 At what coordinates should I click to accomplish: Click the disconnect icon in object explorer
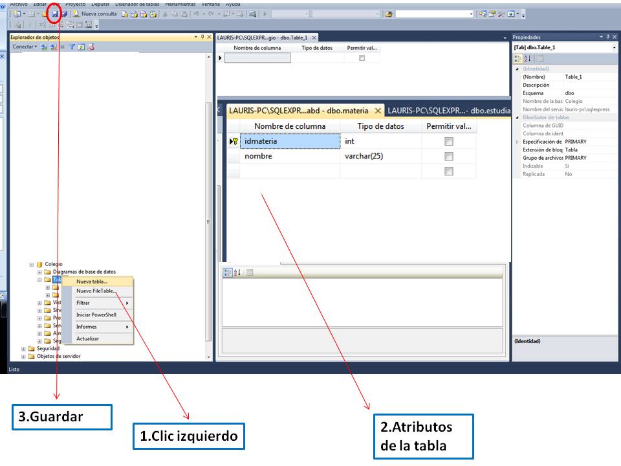[x=52, y=46]
